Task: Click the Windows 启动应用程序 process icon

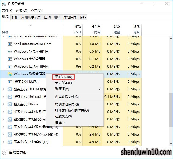Action: tap(10, 67)
